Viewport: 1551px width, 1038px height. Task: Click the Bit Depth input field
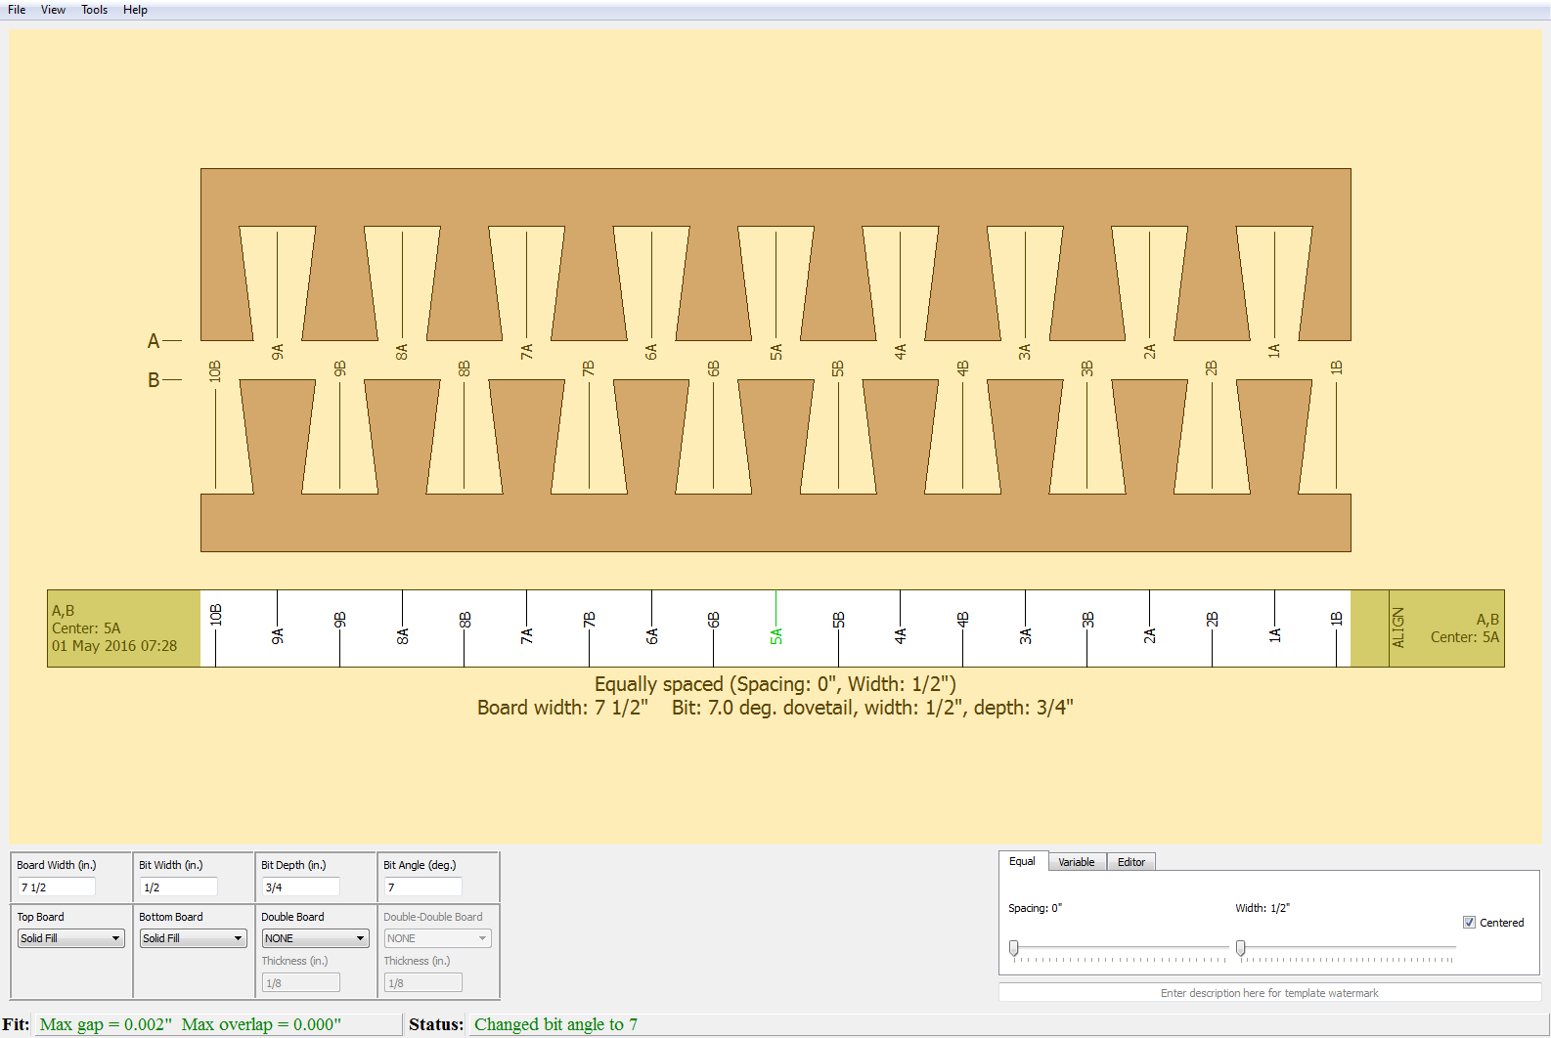301,887
